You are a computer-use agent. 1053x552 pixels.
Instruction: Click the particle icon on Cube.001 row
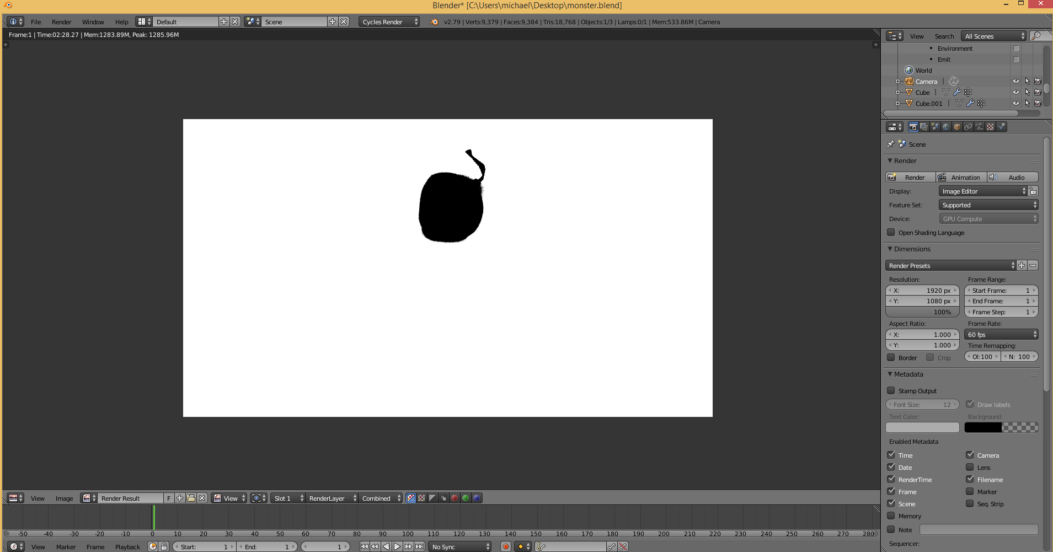tap(981, 103)
